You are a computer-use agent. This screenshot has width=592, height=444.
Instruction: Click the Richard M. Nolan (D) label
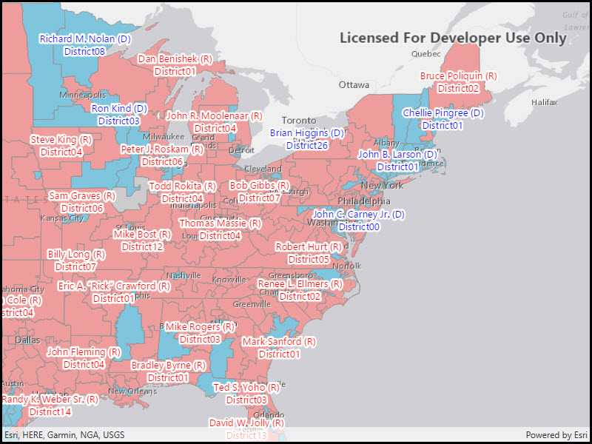(85, 38)
